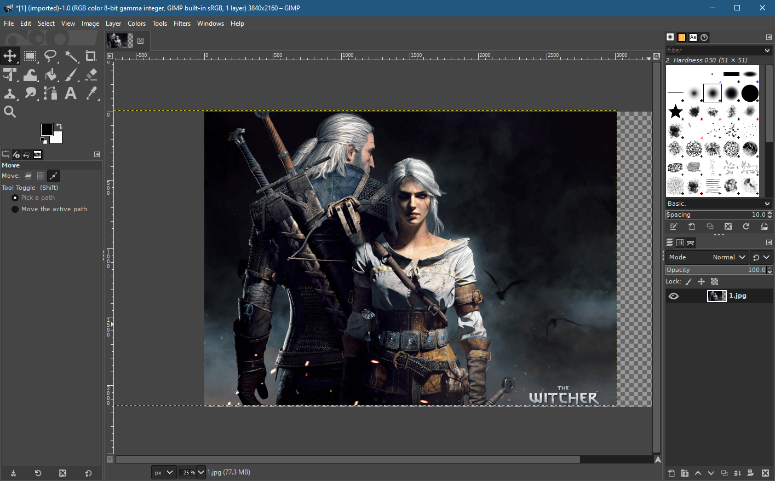Open foreground color black swatch
This screenshot has height=481, width=775.
pos(47,129)
